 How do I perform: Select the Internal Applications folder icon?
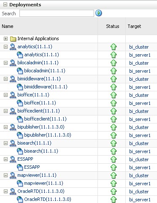pos(13,39)
